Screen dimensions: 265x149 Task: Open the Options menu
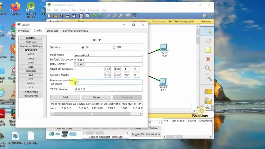coord(65,10)
